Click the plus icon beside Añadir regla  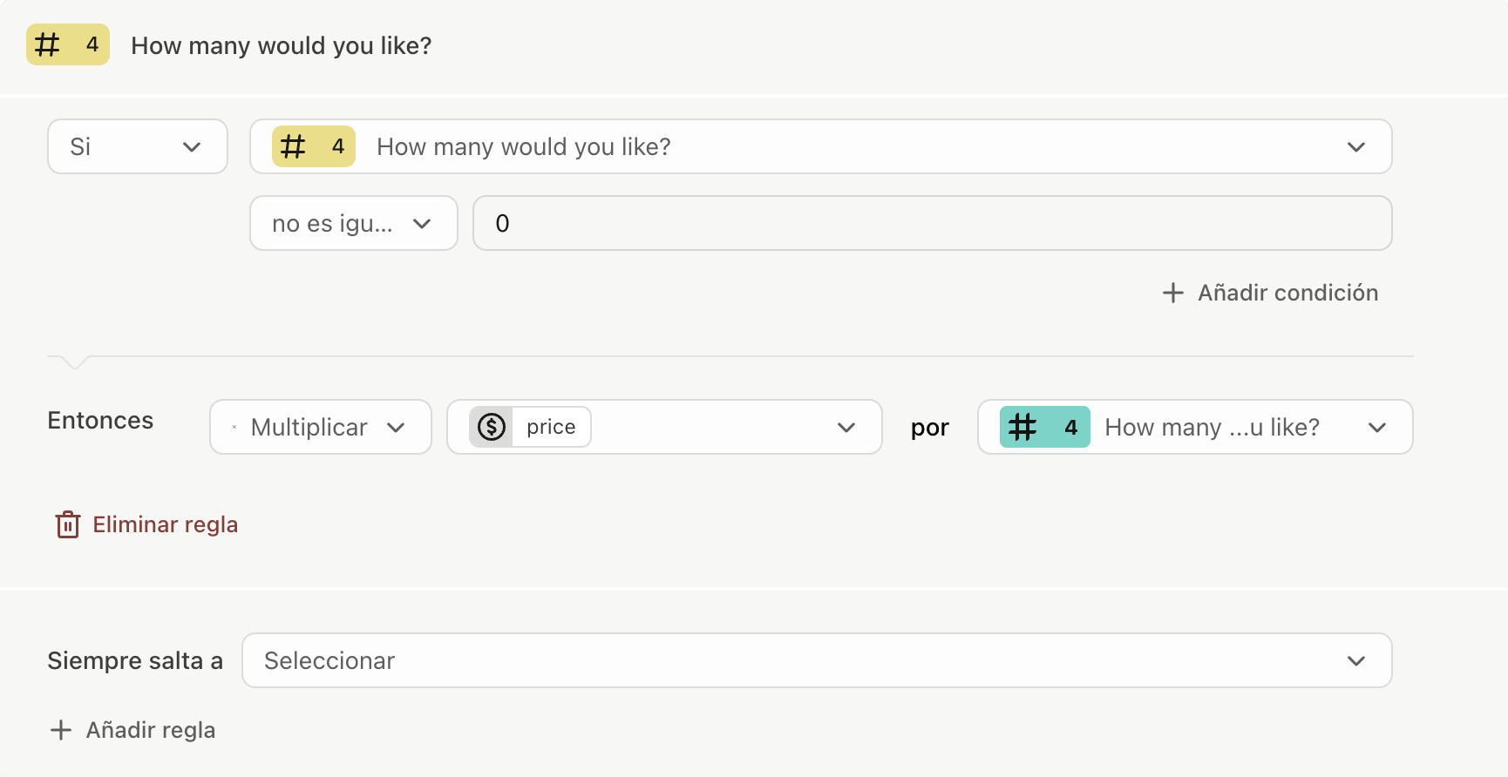click(x=60, y=730)
